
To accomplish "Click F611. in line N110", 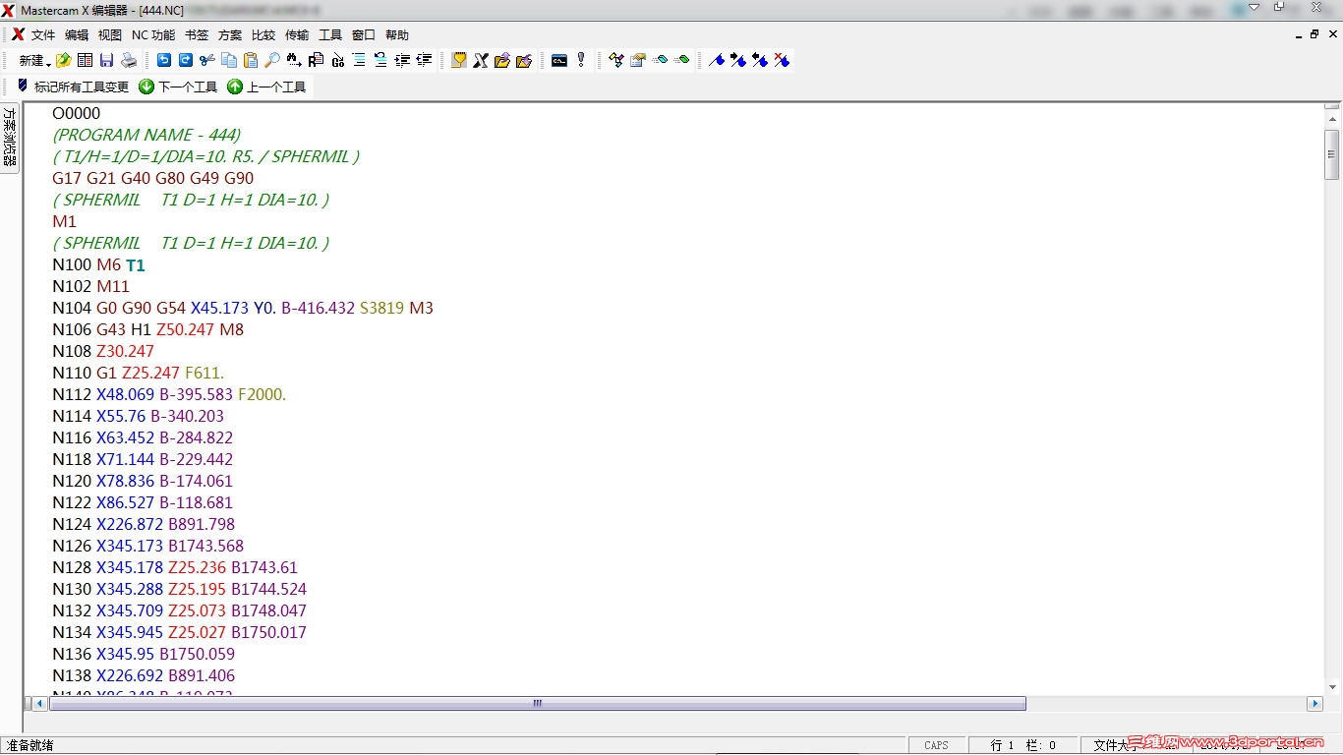I will click(204, 373).
